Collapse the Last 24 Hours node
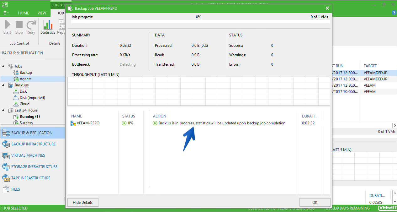This screenshot has height=212, width=397. tap(3, 110)
